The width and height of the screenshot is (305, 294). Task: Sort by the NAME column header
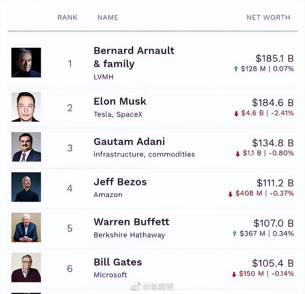(108, 17)
